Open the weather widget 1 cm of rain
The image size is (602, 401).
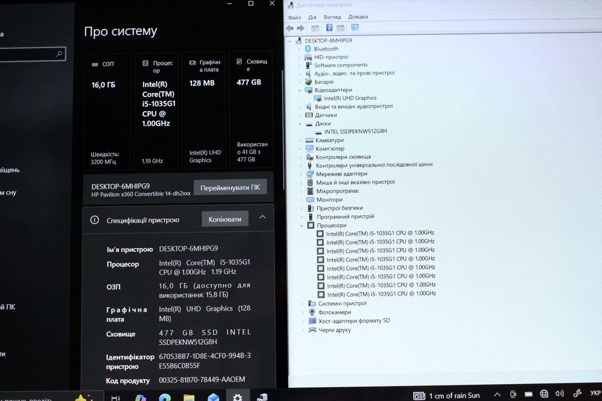(x=447, y=395)
